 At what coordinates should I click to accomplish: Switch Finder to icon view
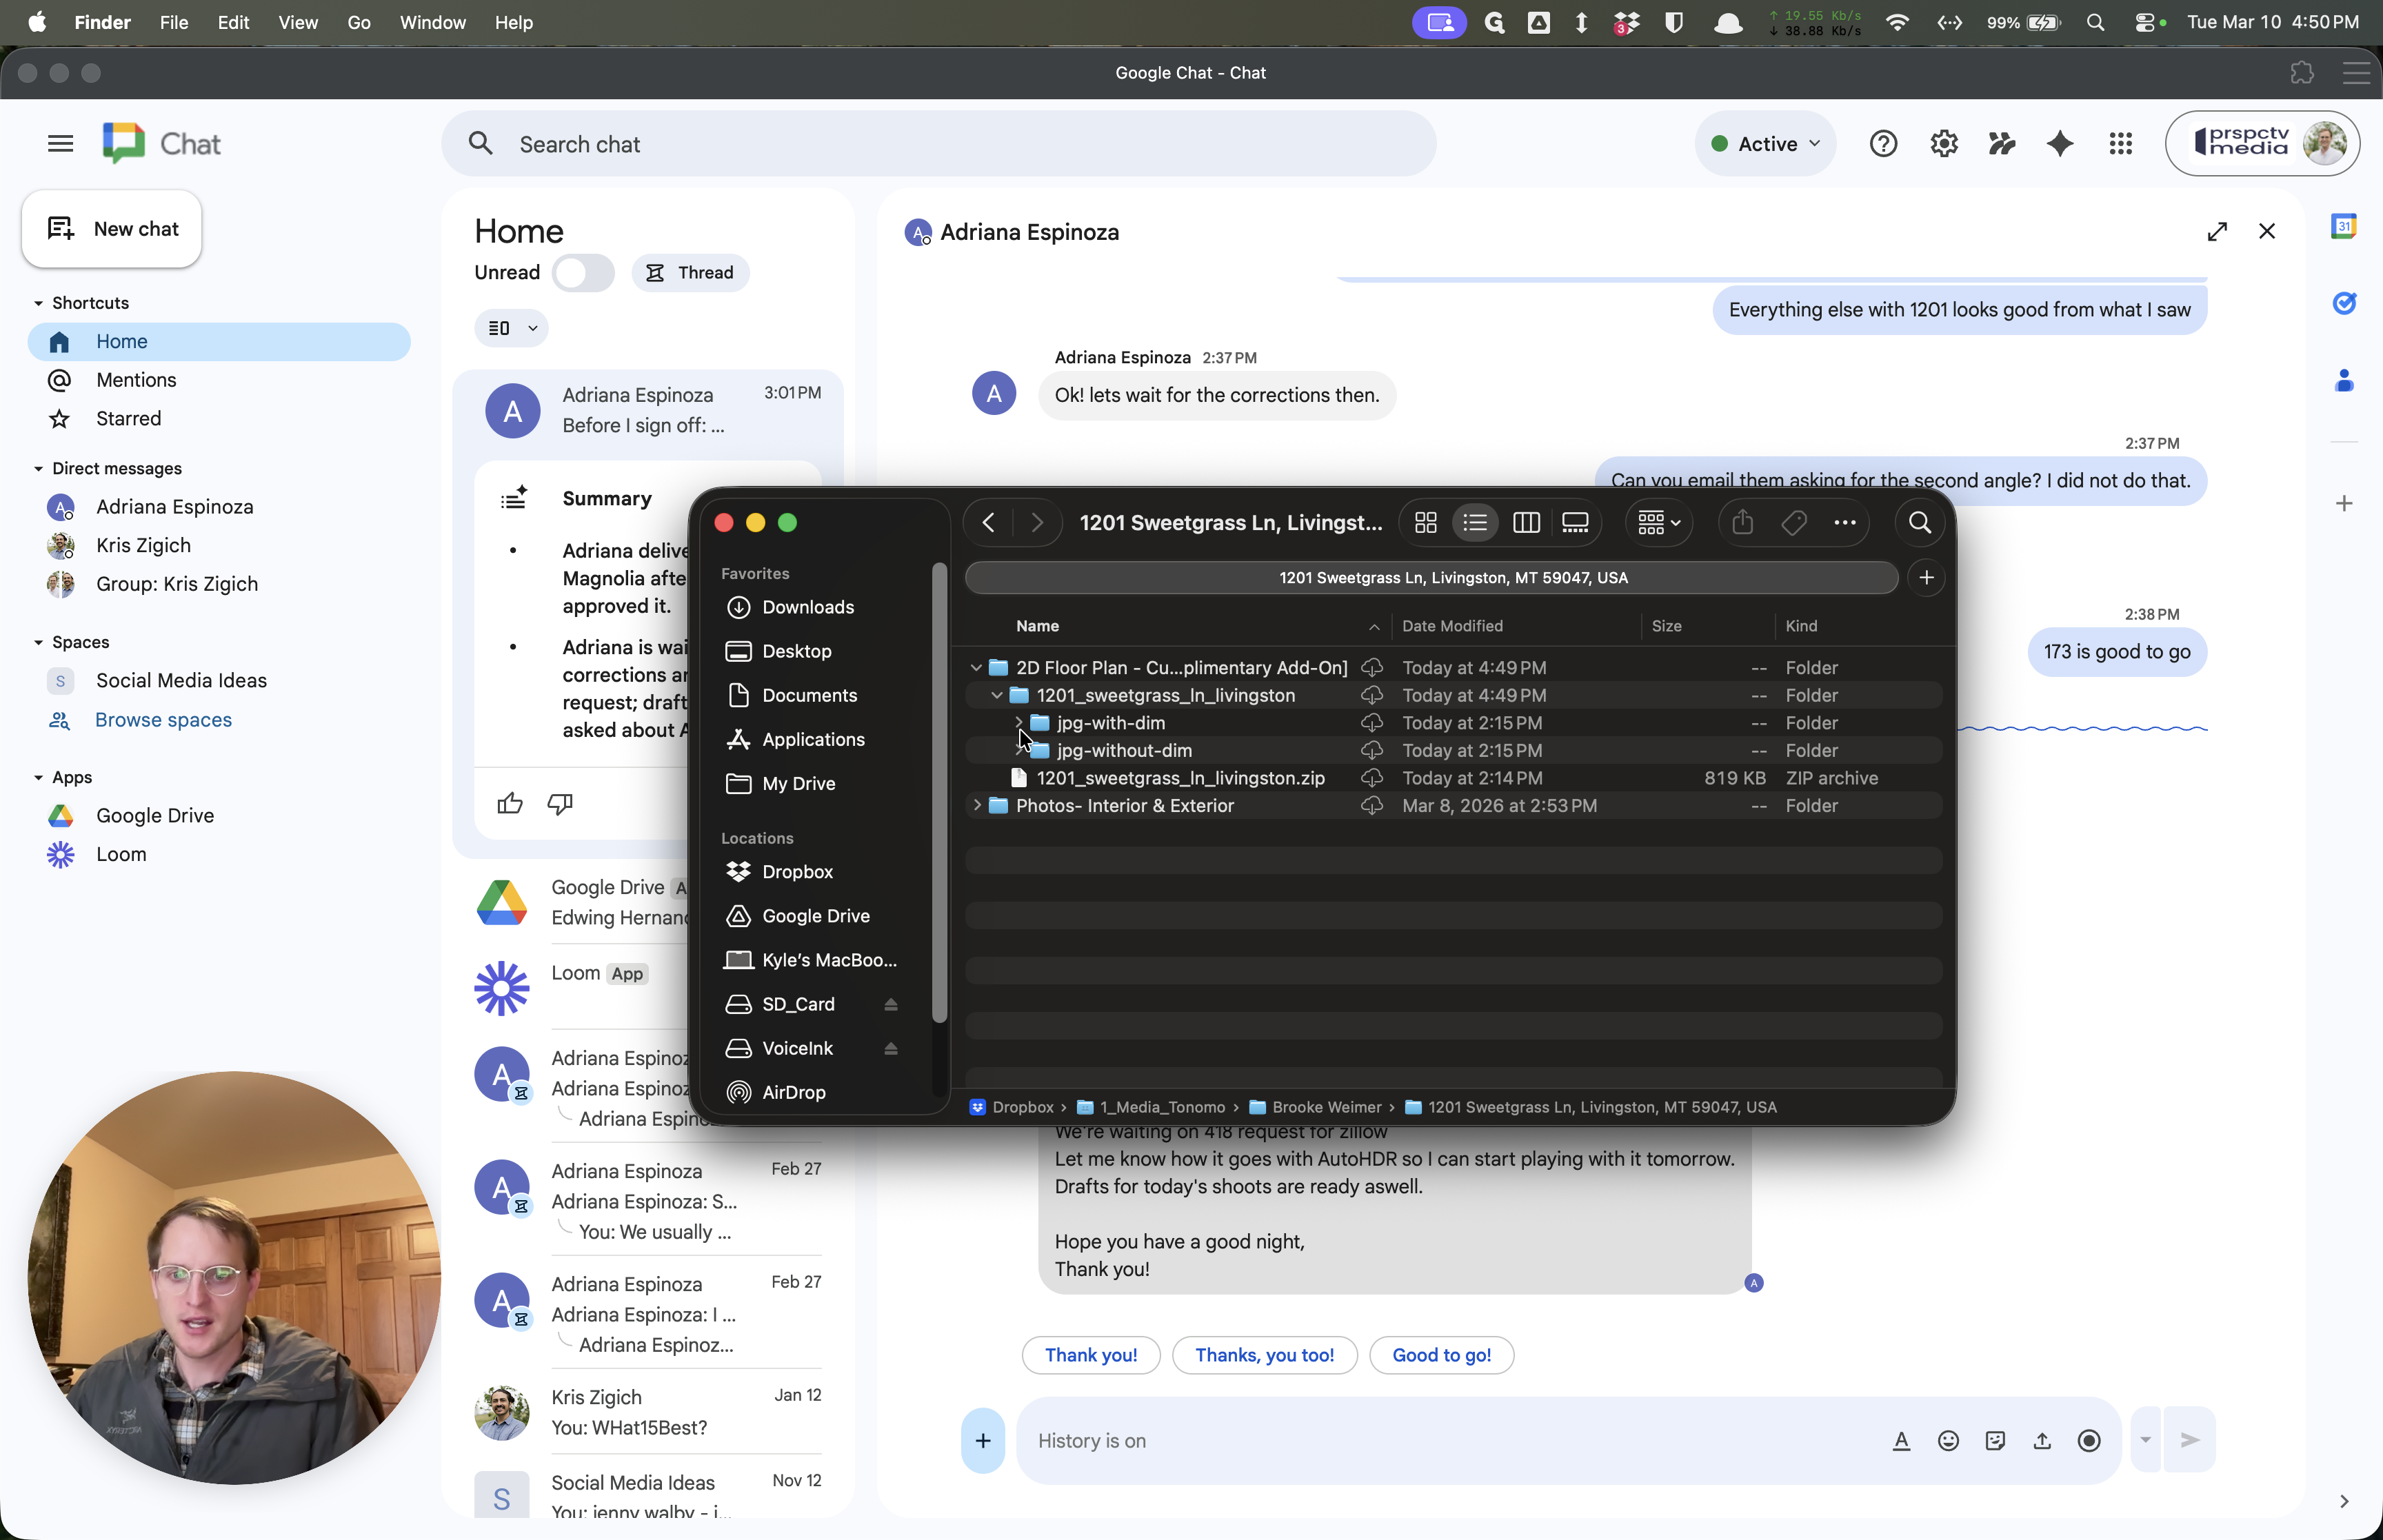pos(1426,523)
